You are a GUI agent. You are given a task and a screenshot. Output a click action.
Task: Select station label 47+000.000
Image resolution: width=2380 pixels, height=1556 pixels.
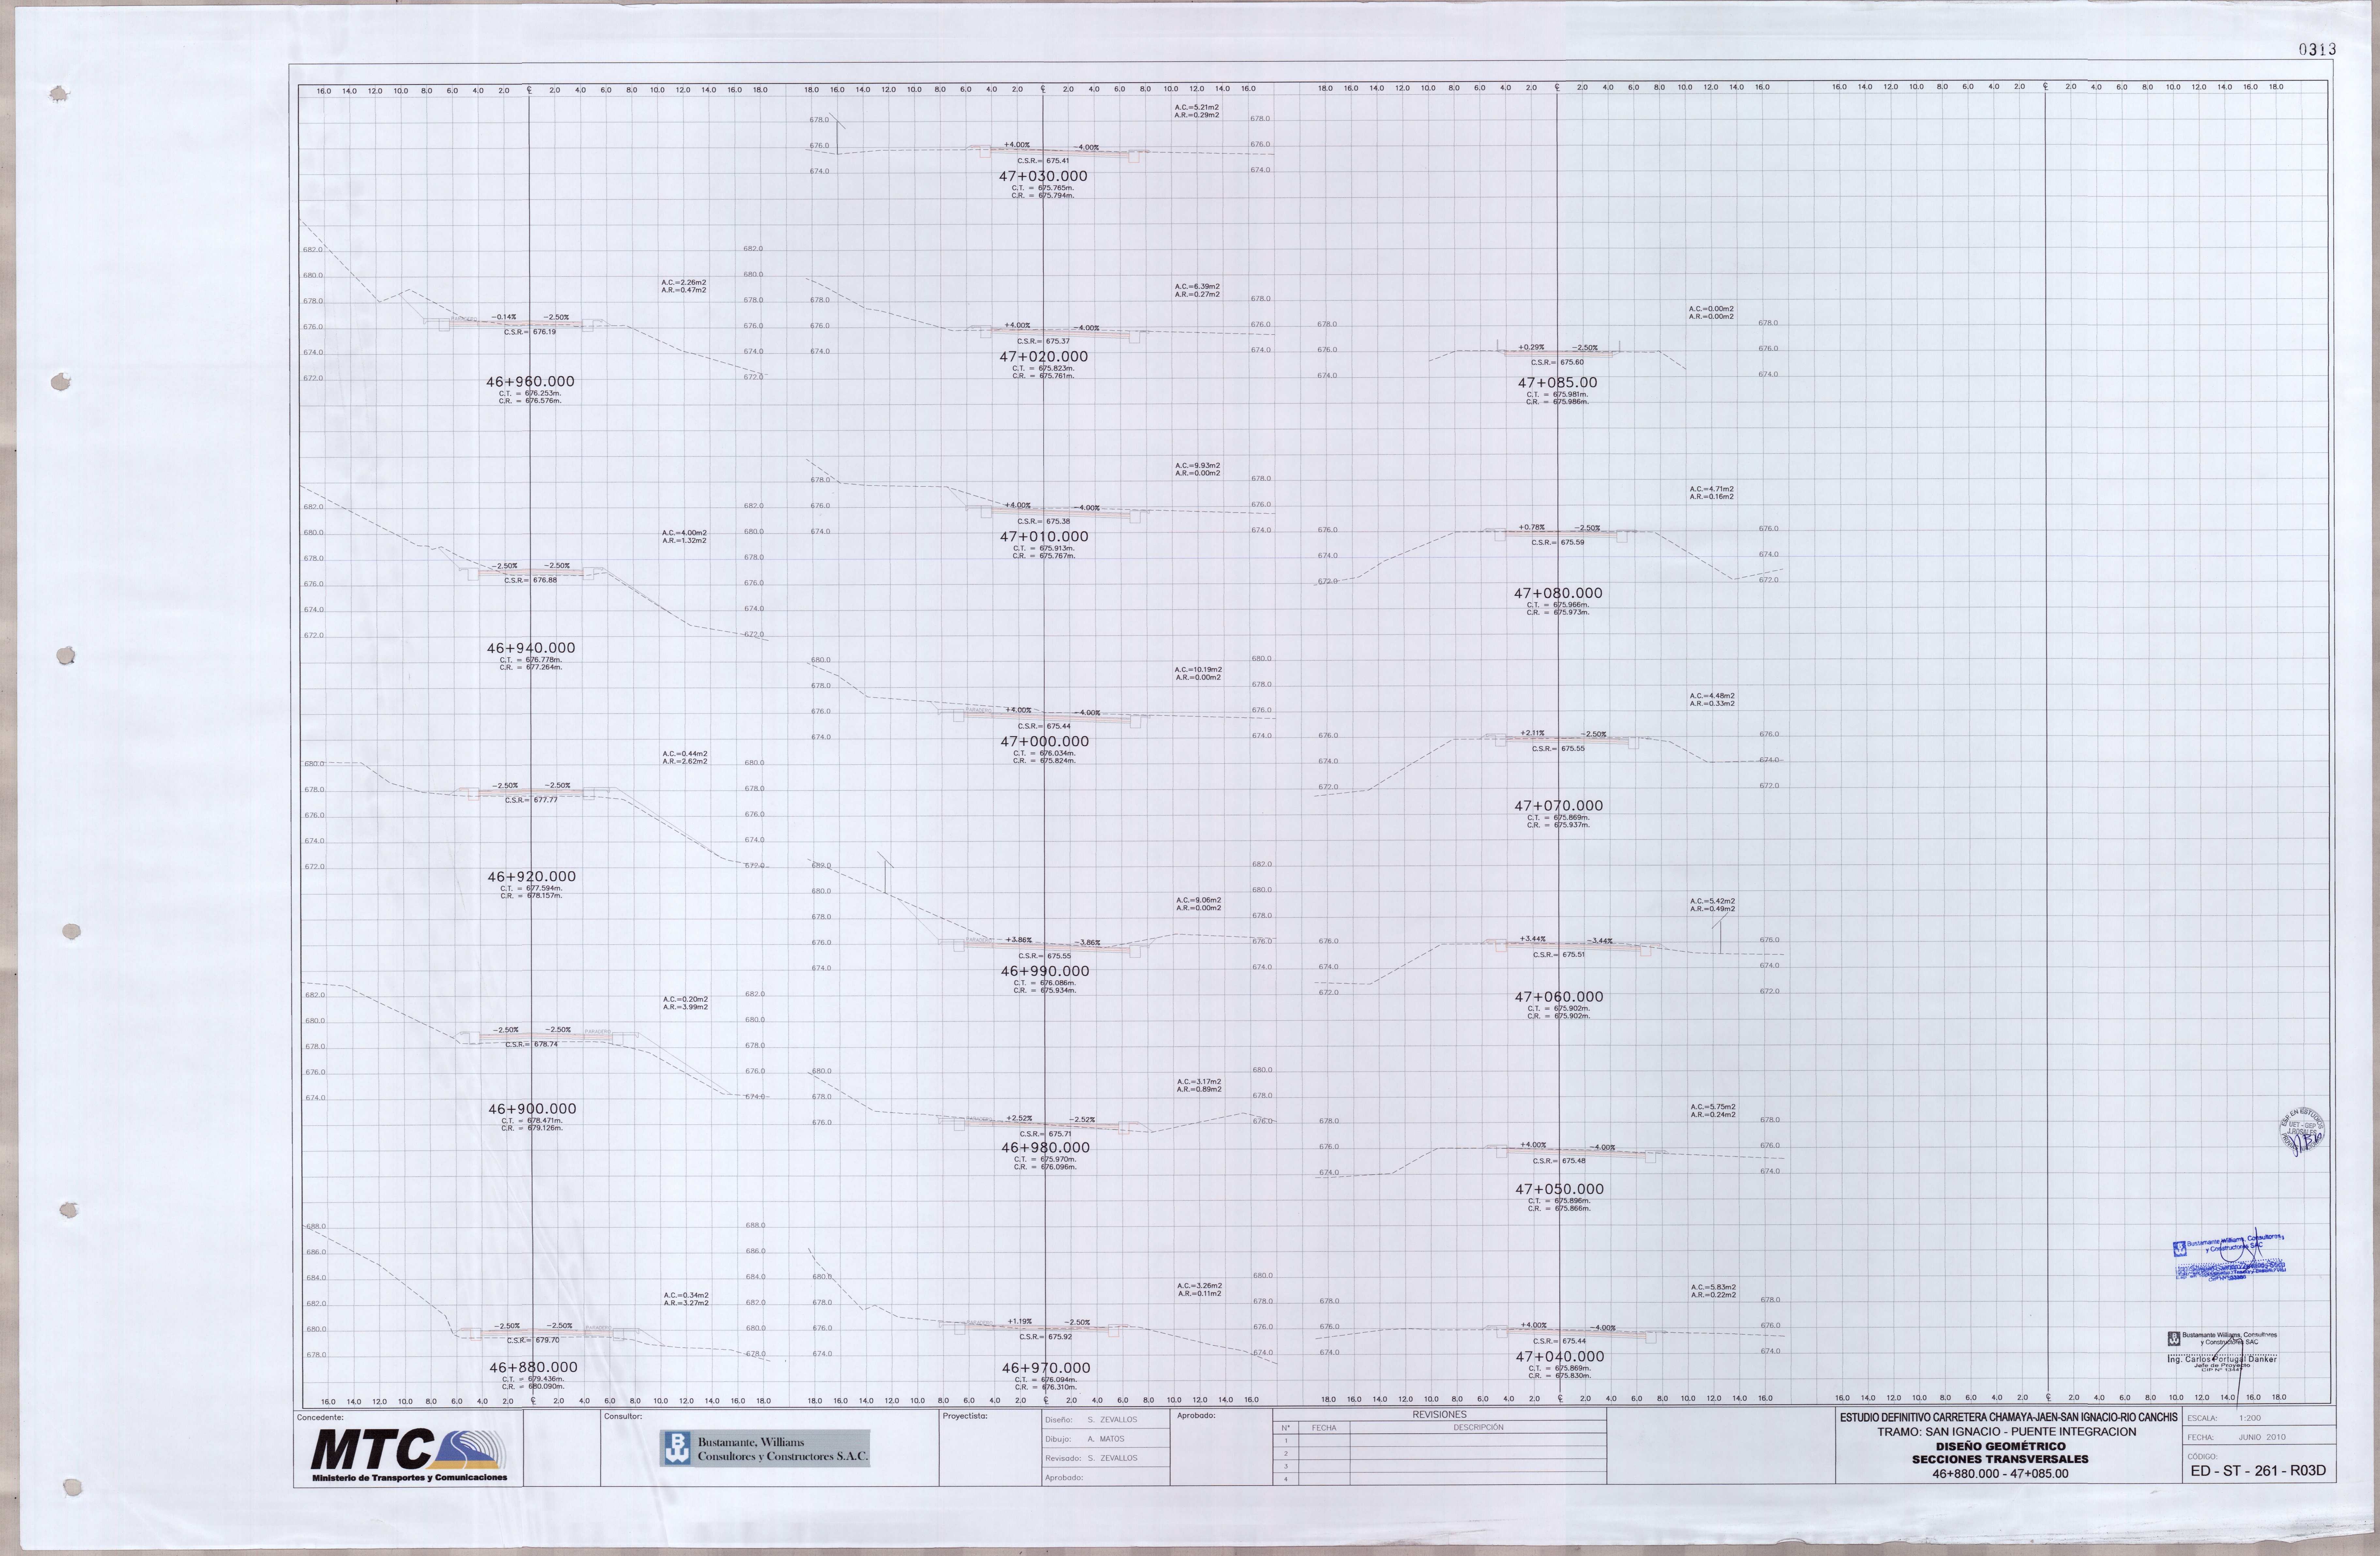[x=1045, y=742]
